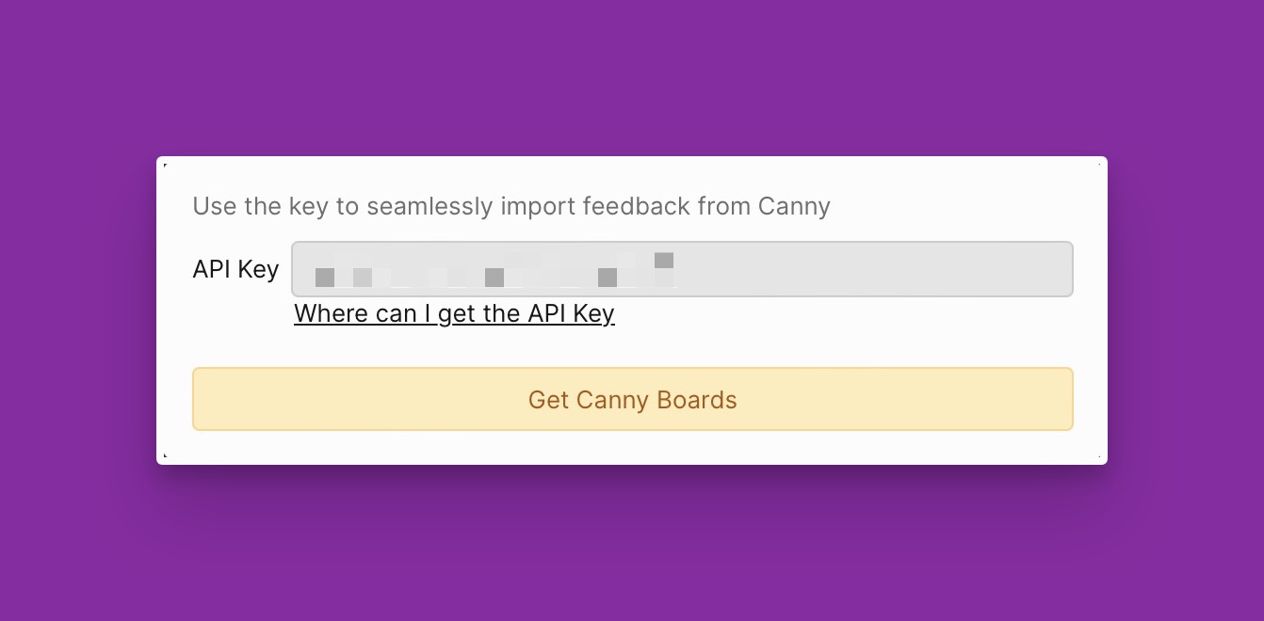Screen dimensions: 1264x621
Task: Click the API Key field label
Action: [235, 269]
